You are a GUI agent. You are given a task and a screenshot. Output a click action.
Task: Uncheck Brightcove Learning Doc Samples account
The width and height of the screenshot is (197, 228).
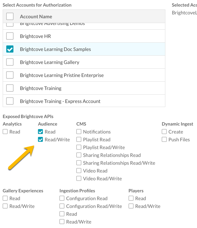click(10, 49)
